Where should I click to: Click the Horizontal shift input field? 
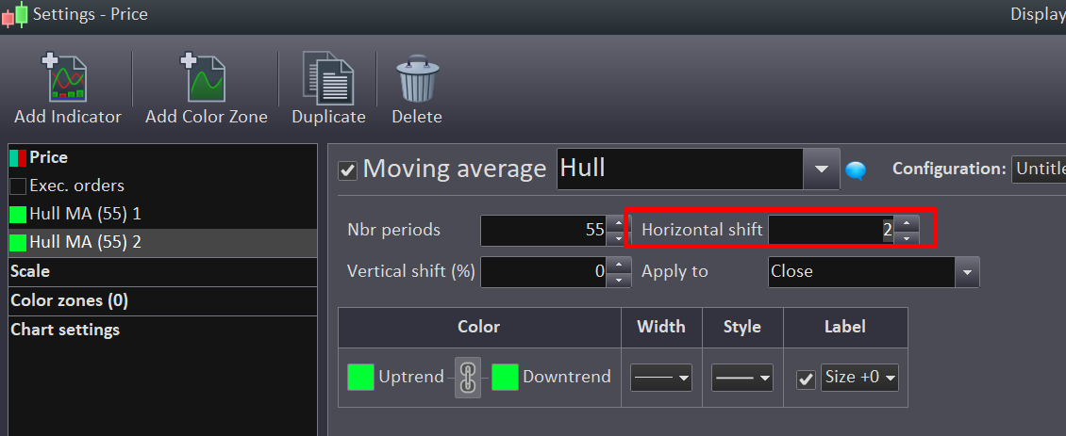click(828, 230)
